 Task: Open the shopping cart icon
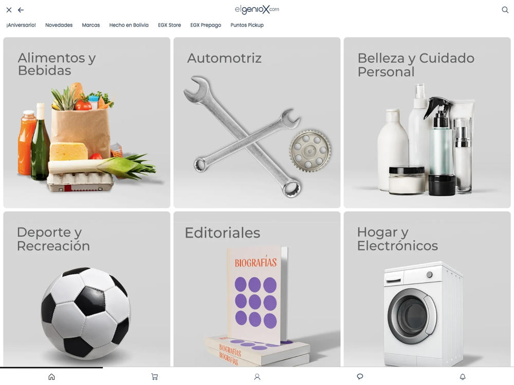[x=154, y=377]
